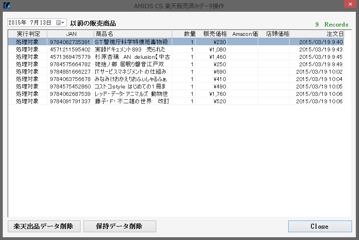Sort by 商品名 column header

133,34
